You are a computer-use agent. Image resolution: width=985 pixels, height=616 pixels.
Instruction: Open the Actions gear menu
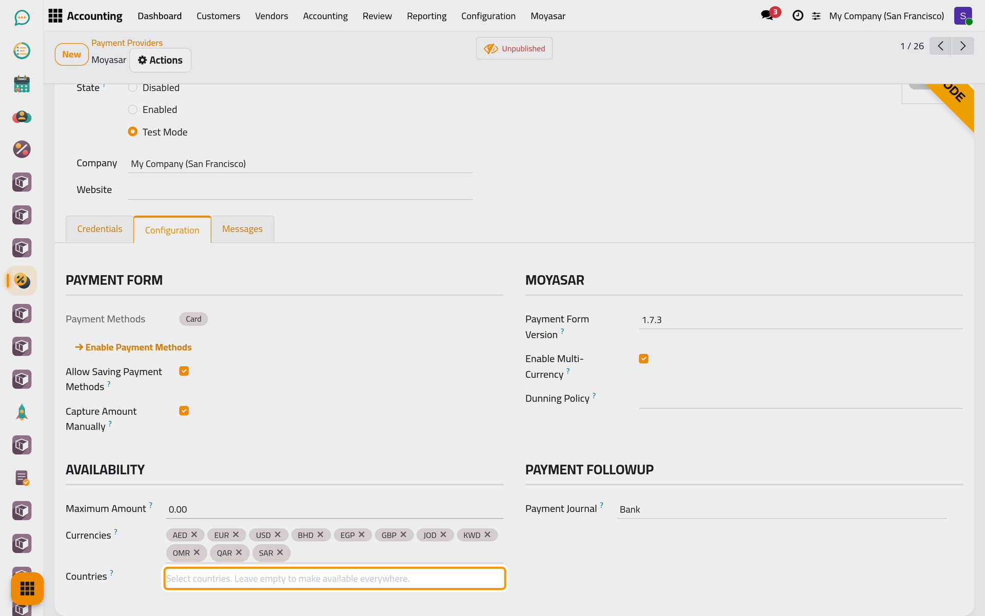click(x=160, y=60)
